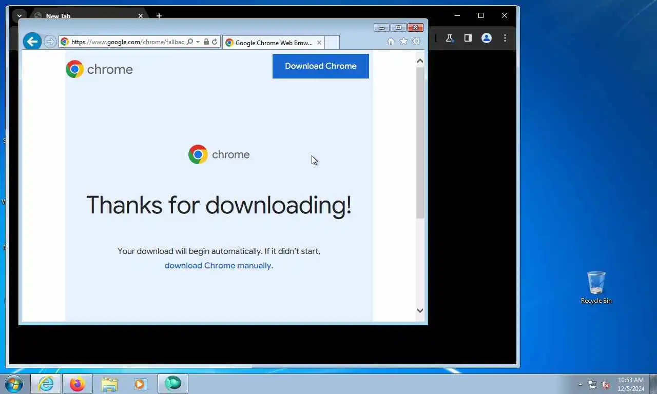Close the Google Chrome Web Browser tab
This screenshot has height=394, width=657.
coord(319,43)
